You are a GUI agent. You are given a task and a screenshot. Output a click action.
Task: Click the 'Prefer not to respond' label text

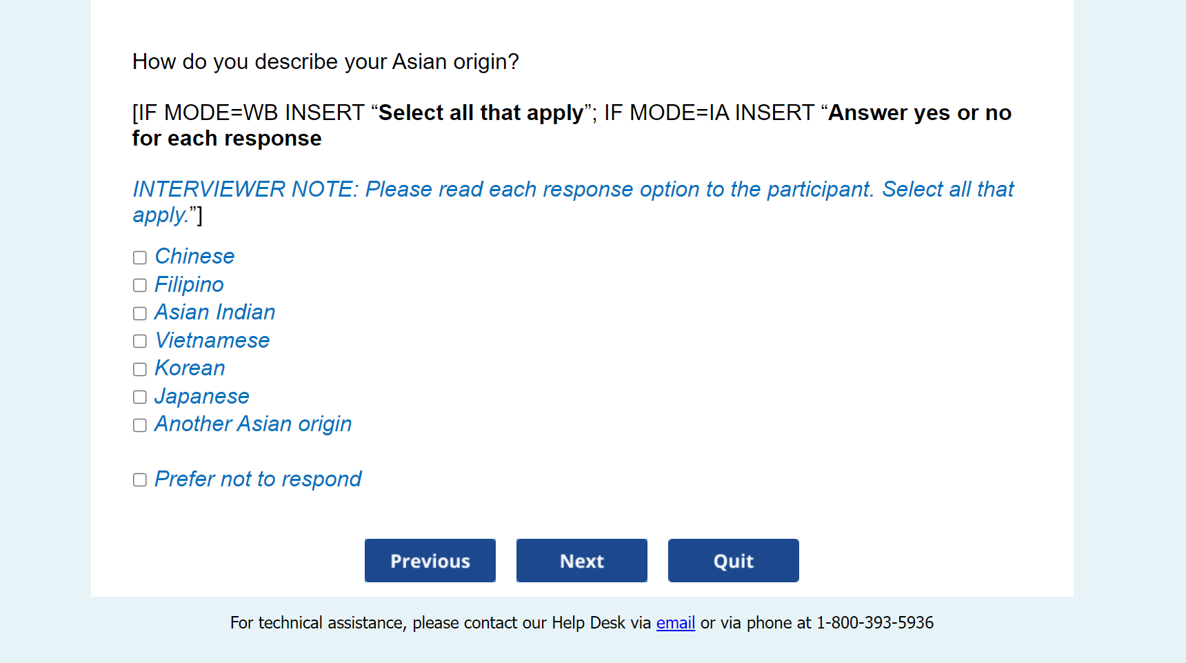tap(258, 479)
